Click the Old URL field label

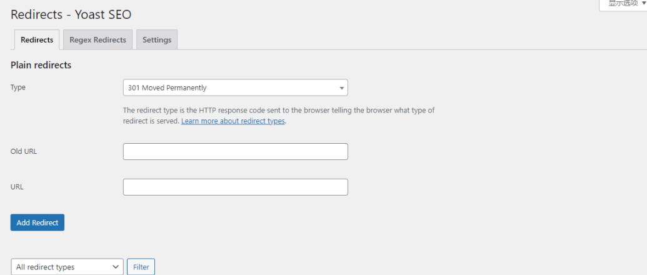click(24, 151)
